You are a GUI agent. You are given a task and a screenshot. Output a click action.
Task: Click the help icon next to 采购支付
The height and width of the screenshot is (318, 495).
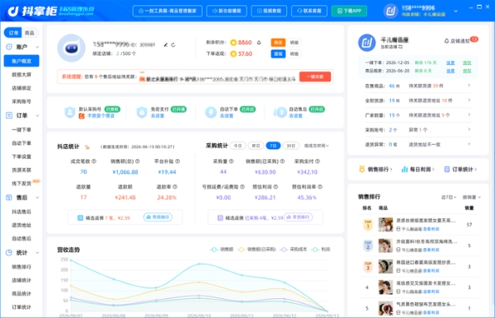point(318,161)
